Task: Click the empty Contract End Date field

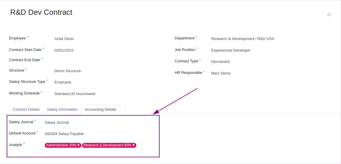Action: 87,60
